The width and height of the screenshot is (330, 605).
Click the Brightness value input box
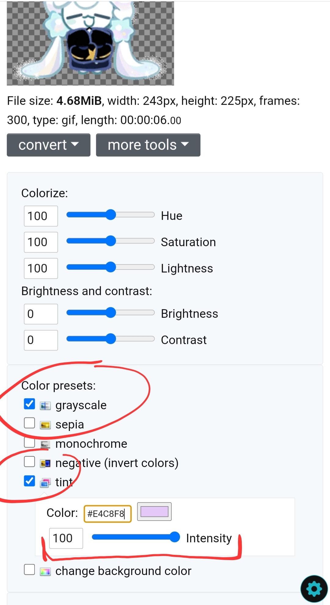coord(41,314)
